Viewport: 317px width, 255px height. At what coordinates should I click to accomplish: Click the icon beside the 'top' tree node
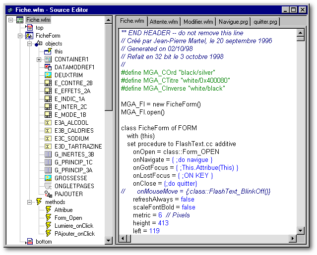(x=30, y=28)
